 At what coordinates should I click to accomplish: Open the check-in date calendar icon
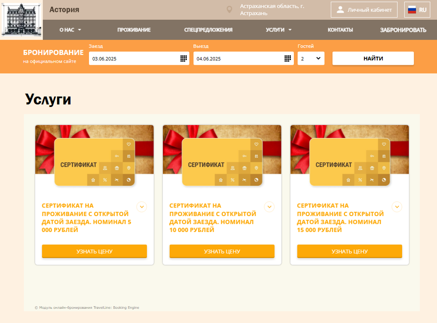183,58
